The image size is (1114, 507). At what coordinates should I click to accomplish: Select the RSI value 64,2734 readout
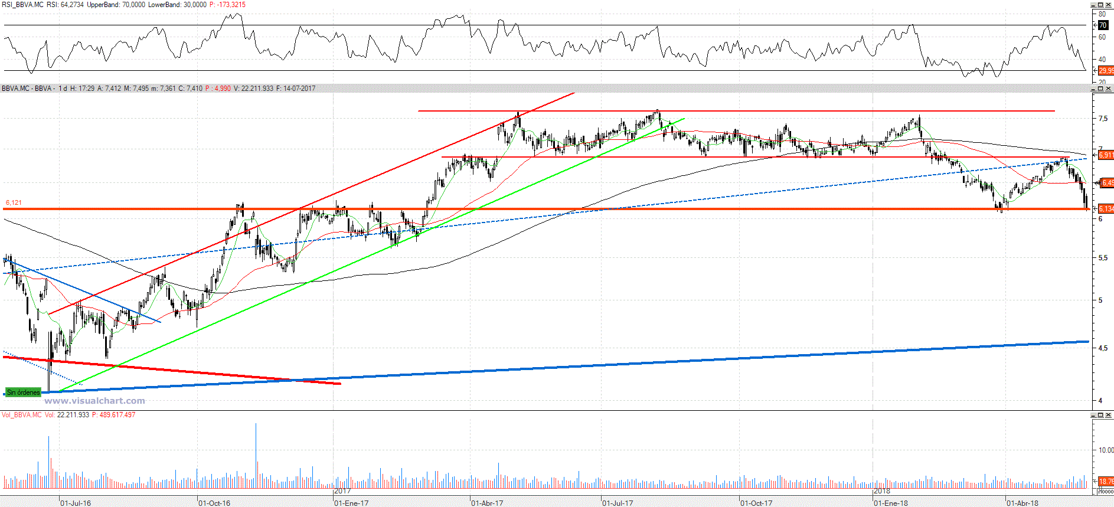click(65, 5)
